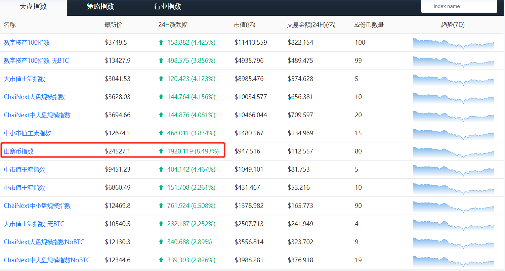Click the up arrow beside 498.575 (3.856%)
The width and height of the screenshot is (505, 271).
[161, 61]
